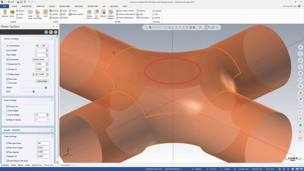304x171 pixels.
Task: Select Two Surface Blend
Action: (125, 11)
